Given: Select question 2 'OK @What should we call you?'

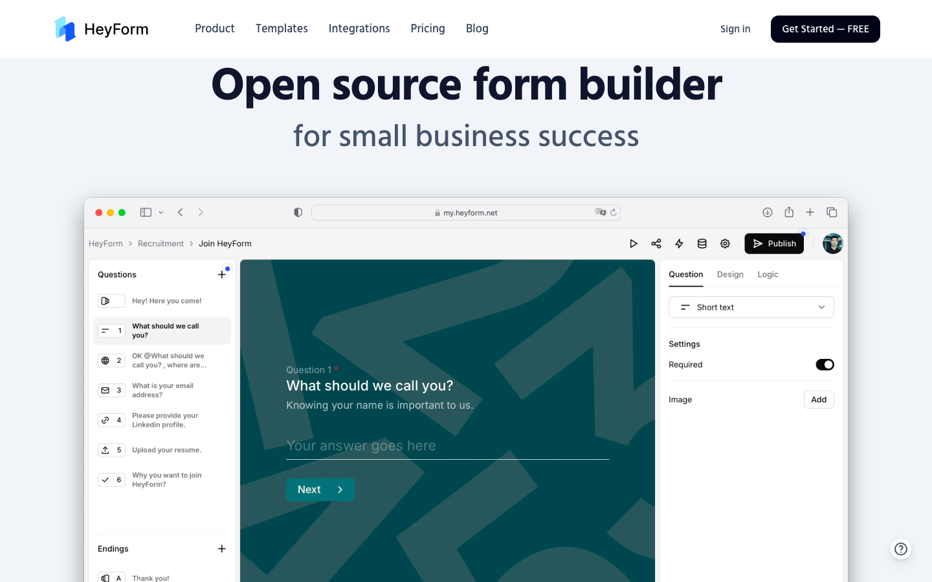Looking at the screenshot, I should coord(162,360).
